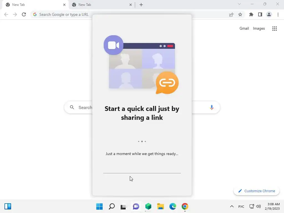Screen dimensions: 284x213
Task: Launch Microsoft Edge from the taskbar
Action: 173,206
